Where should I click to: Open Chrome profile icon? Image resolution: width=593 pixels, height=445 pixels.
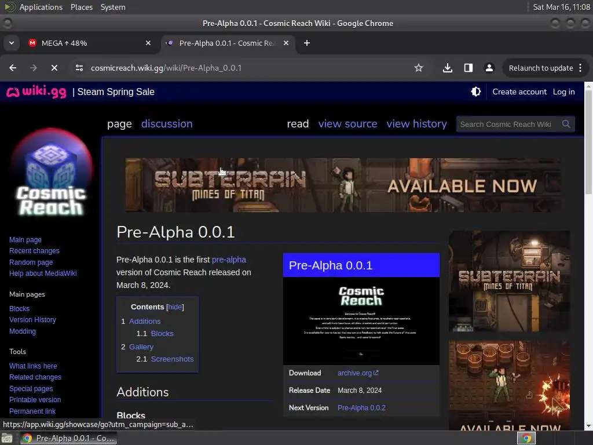489,68
